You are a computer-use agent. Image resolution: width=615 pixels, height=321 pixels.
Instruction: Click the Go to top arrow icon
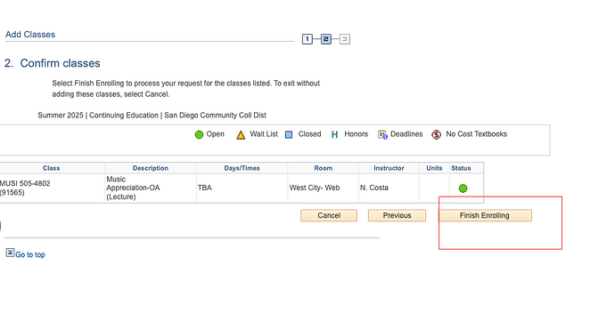[10, 253]
